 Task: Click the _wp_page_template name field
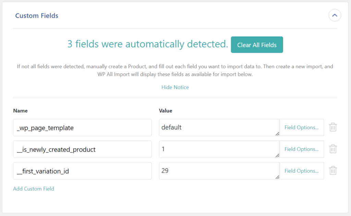[82, 127]
